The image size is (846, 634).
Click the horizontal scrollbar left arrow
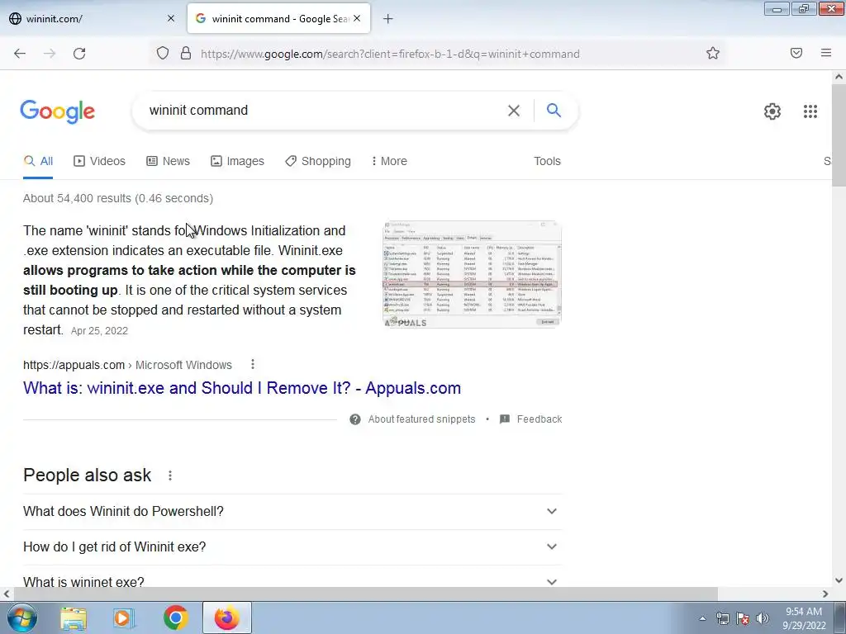click(x=7, y=594)
